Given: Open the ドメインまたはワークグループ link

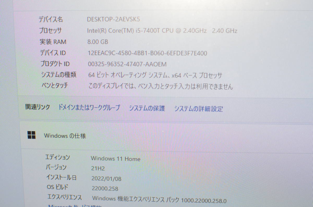Looking at the screenshot, I should [89, 108].
